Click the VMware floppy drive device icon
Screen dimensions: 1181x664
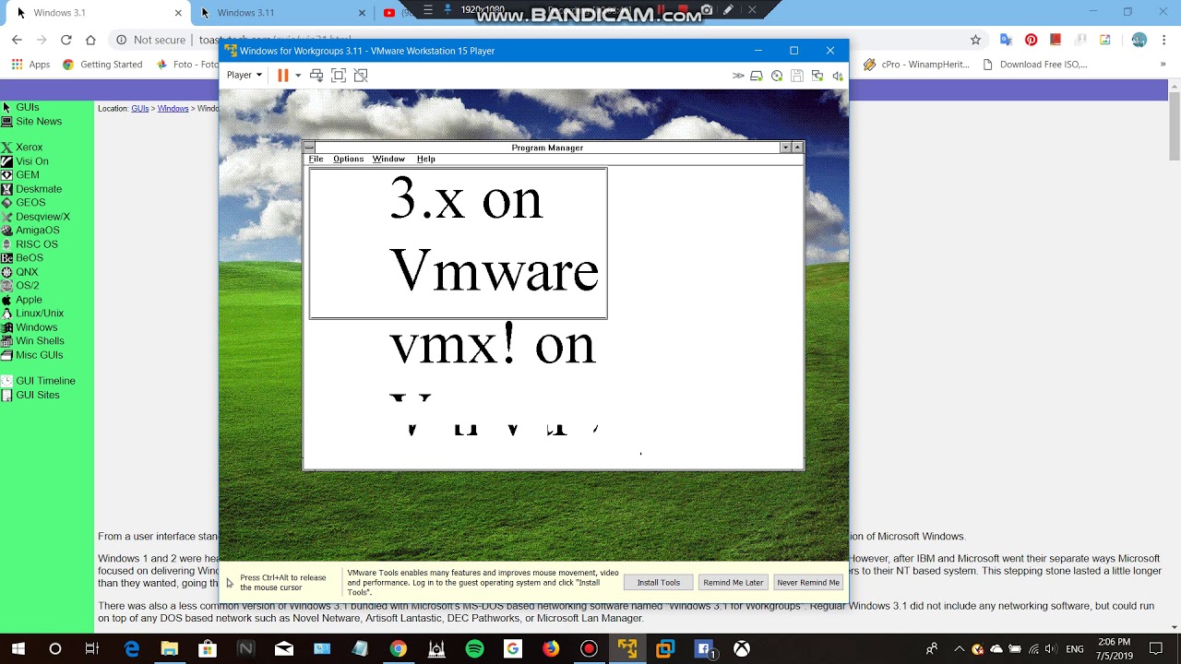point(797,76)
